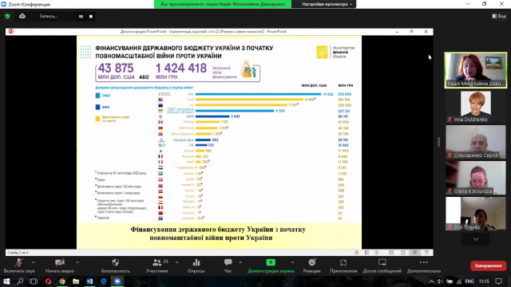The height and width of the screenshot is (287, 511).
Task: Expand caret next to Демонстрация экрана
Action: pos(292,262)
